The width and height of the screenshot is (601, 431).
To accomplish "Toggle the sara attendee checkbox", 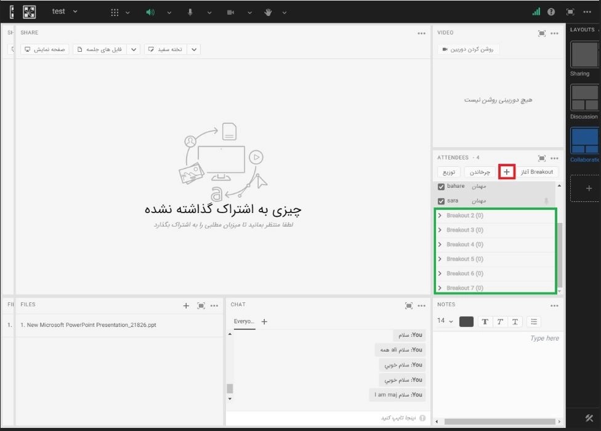I will [x=441, y=201].
